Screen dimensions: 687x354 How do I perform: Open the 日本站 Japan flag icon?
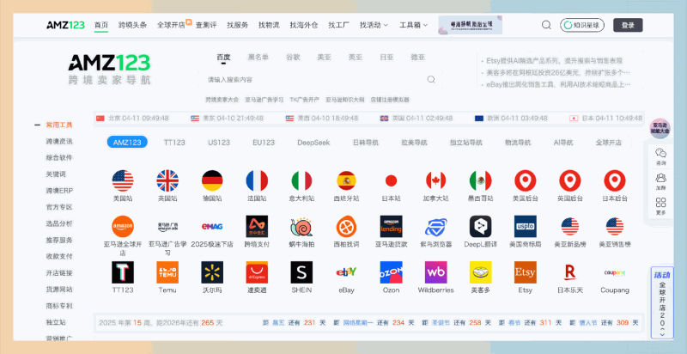tap(391, 180)
